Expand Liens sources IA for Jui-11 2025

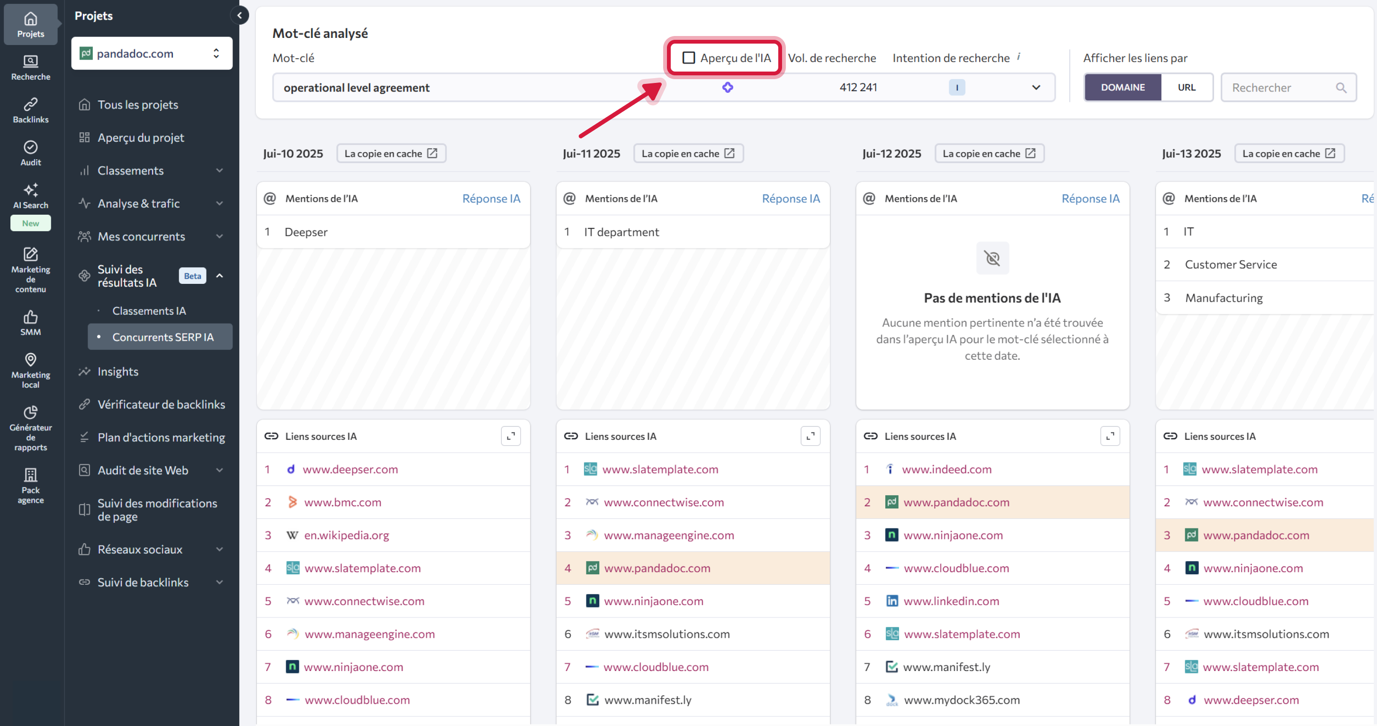click(810, 436)
